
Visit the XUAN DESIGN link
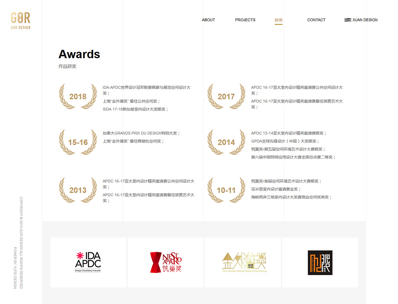point(361,20)
